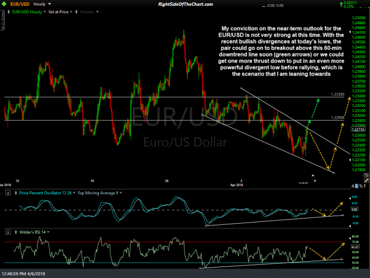Screen dimensions: 370x278
Task: Click the date label 12 on time axis
Action: [17, 181]
